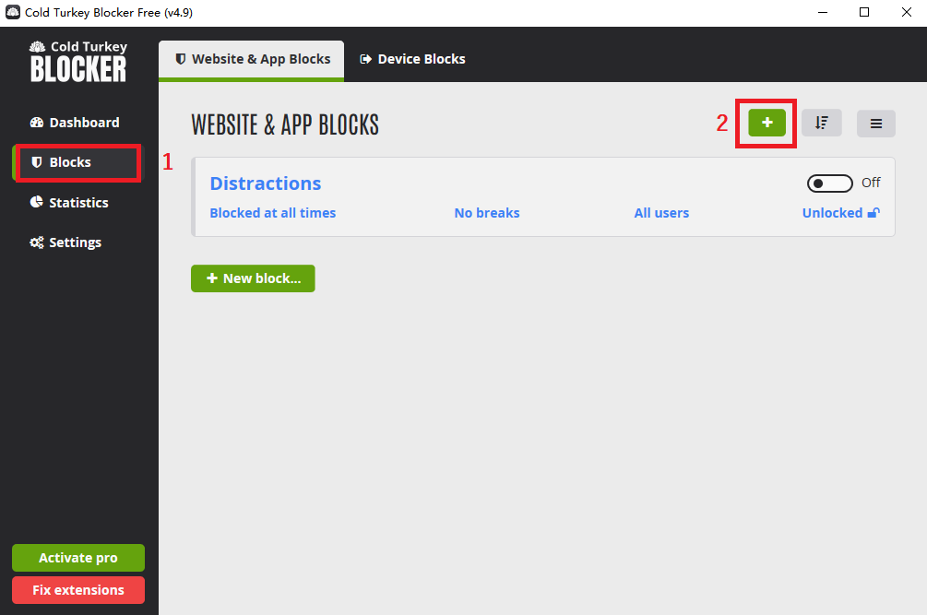Go to Statistics page
Screen dimensions: 927x615
(69, 203)
